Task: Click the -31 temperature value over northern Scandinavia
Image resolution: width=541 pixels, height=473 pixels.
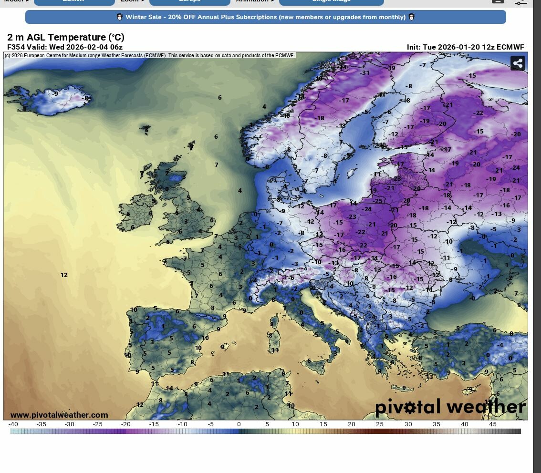Action: pyautogui.click(x=364, y=73)
